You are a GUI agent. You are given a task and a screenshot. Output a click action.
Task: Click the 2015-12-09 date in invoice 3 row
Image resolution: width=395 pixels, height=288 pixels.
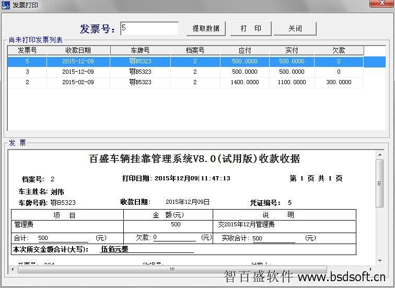pyautogui.click(x=78, y=72)
